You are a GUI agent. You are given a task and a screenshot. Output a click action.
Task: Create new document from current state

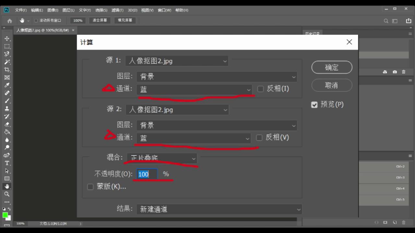coord(385,72)
